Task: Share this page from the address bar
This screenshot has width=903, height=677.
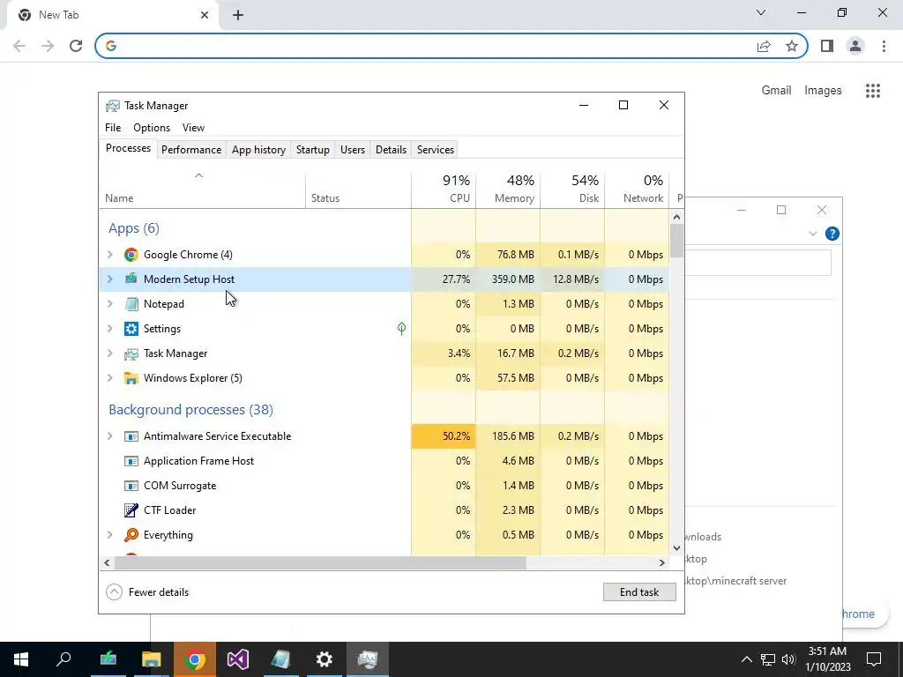Action: 764,46
